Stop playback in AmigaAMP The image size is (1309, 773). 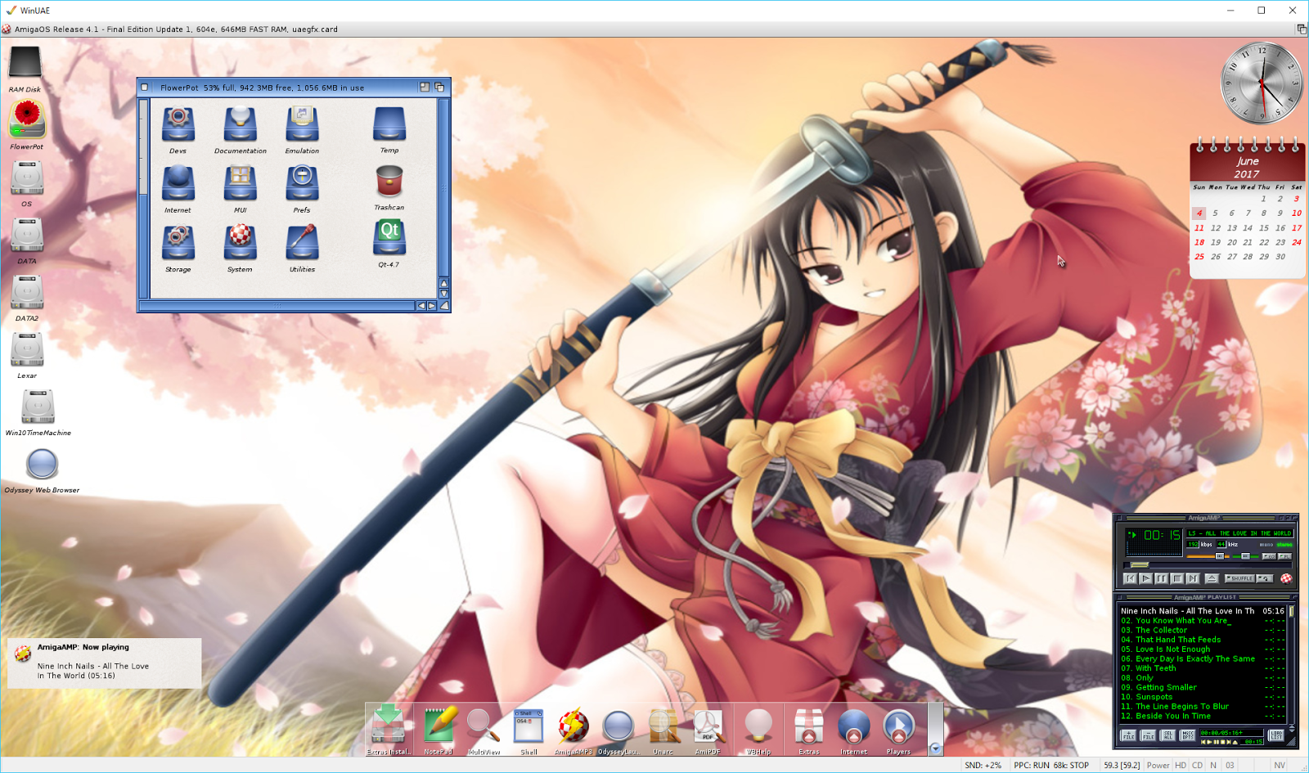coord(1176,578)
